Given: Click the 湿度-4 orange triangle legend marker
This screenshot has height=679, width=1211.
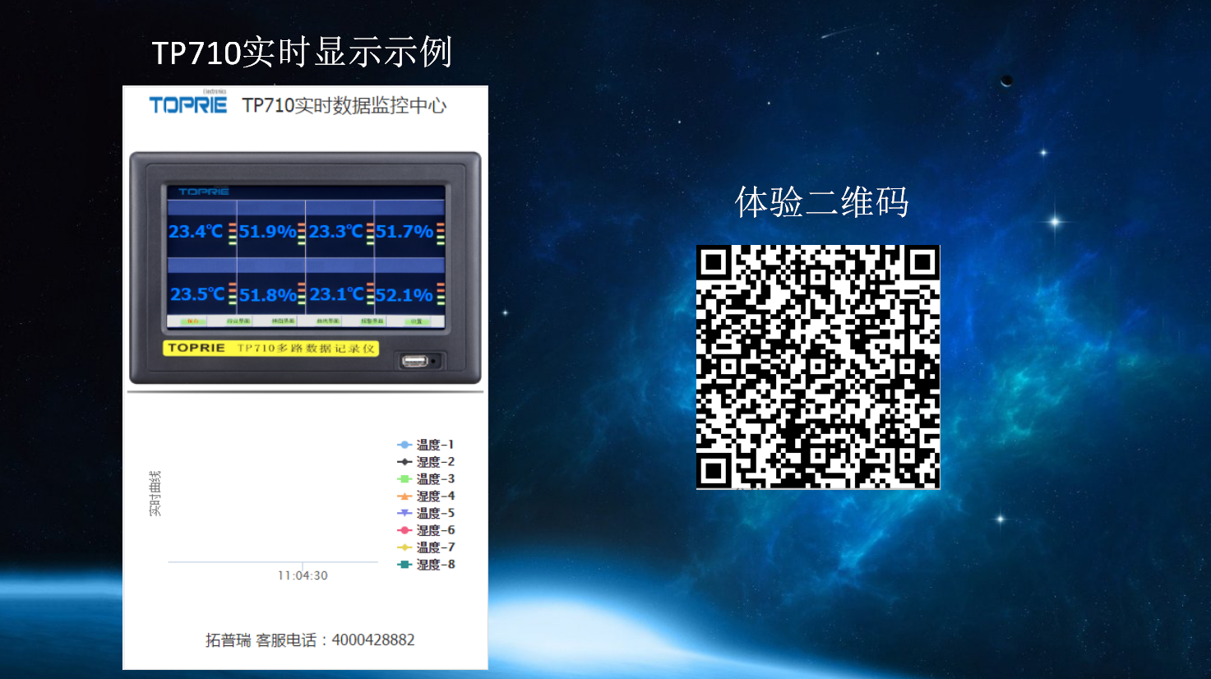Looking at the screenshot, I should (x=404, y=497).
